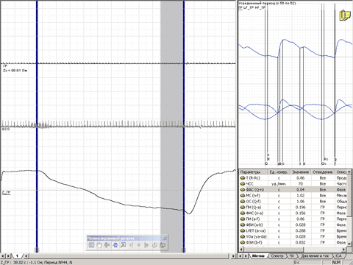Open the ЧК tab
The height and width of the screenshot is (265, 353).
[x=291, y=256]
